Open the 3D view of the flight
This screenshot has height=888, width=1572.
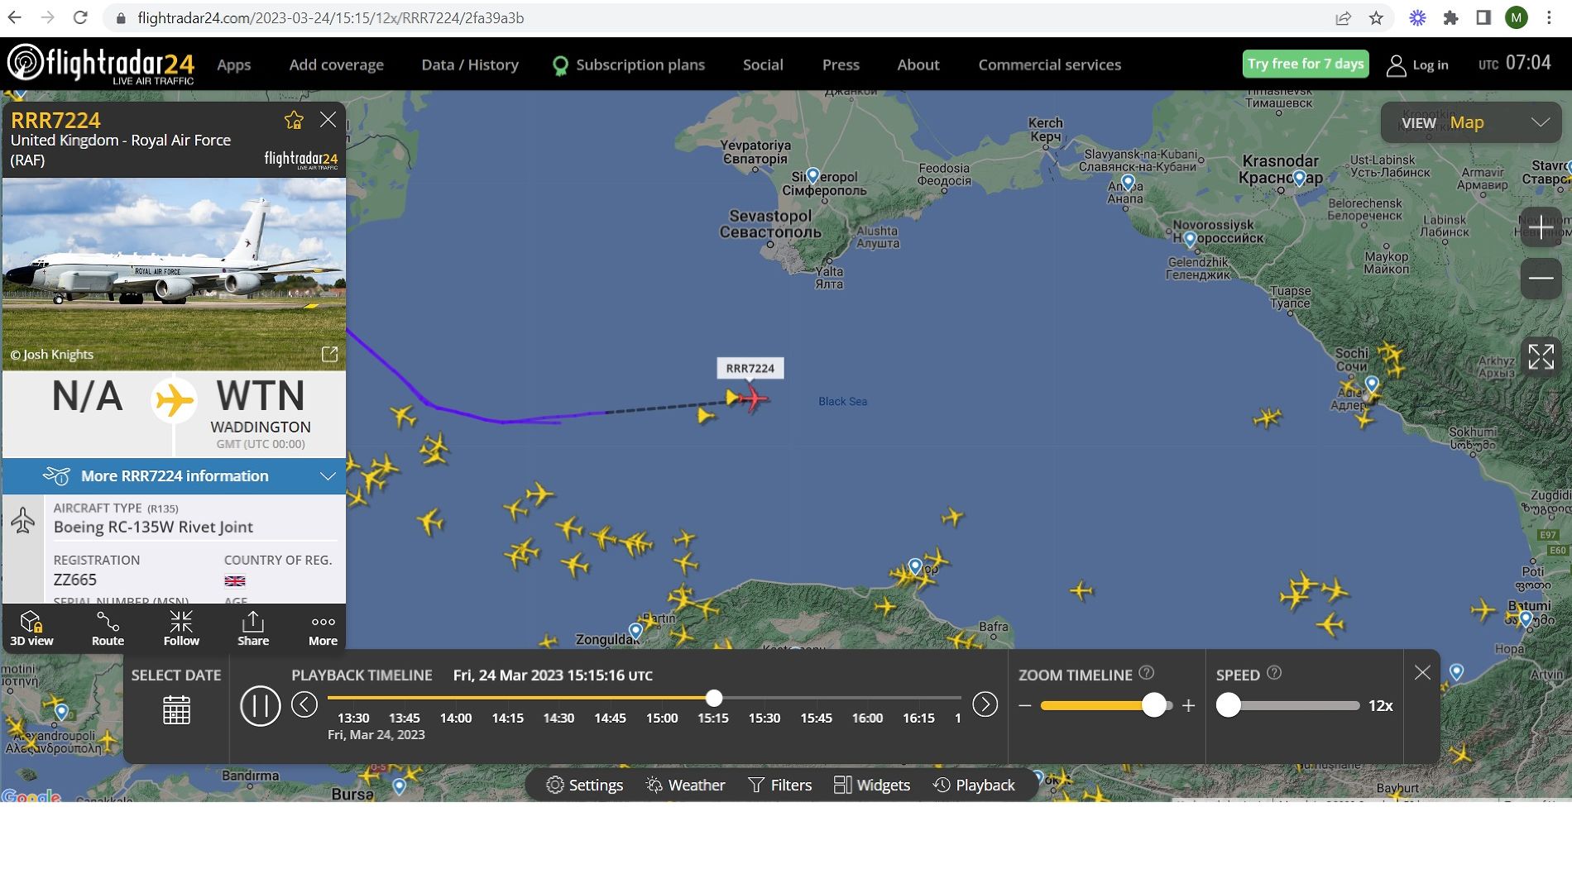[x=31, y=628]
